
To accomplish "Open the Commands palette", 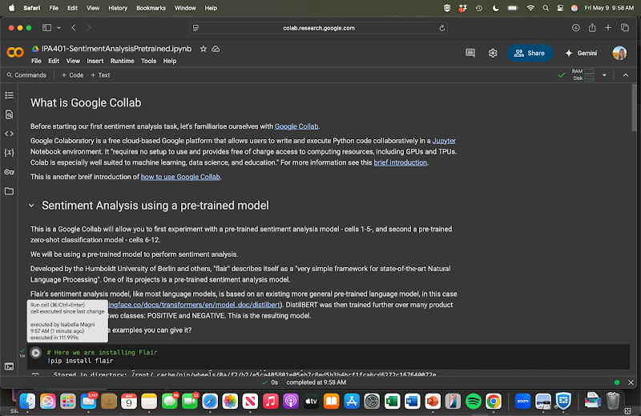I will [x=26, y=75].
